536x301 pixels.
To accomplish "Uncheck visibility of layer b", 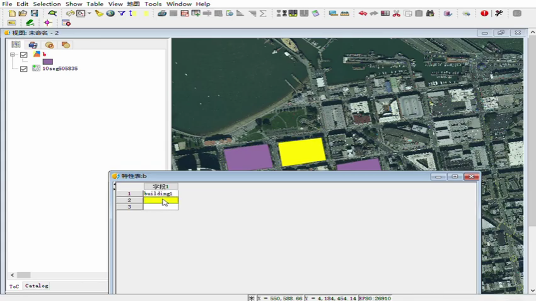I will point(24,55).
